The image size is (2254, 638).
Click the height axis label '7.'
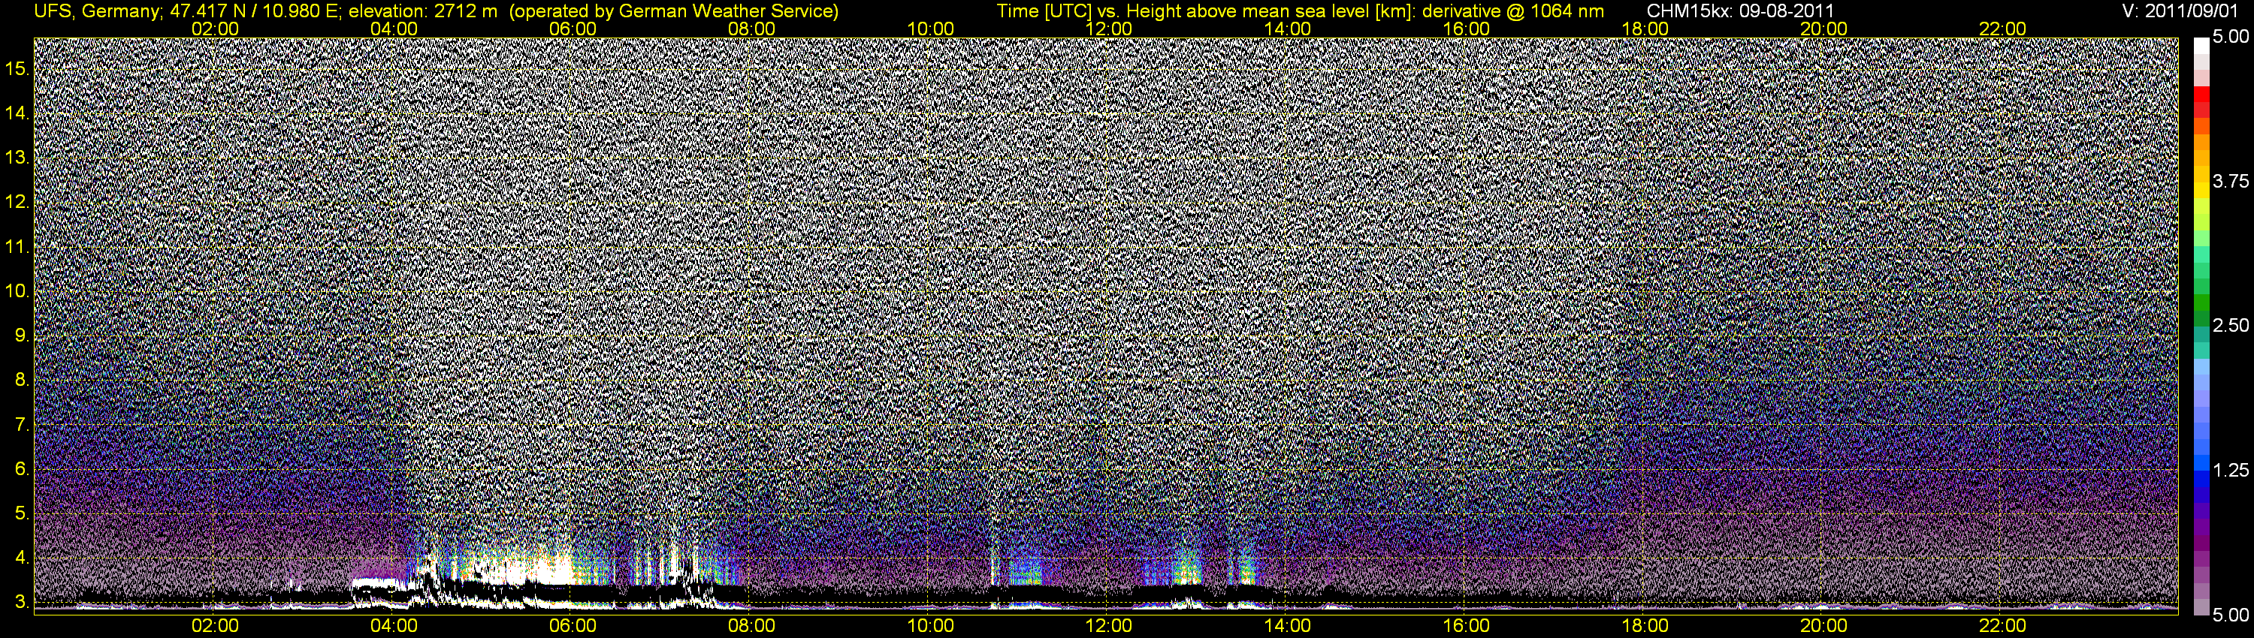[x=22, y=425]
